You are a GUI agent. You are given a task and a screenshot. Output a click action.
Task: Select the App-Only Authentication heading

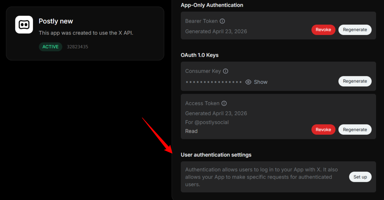click(x=212, y=5)
